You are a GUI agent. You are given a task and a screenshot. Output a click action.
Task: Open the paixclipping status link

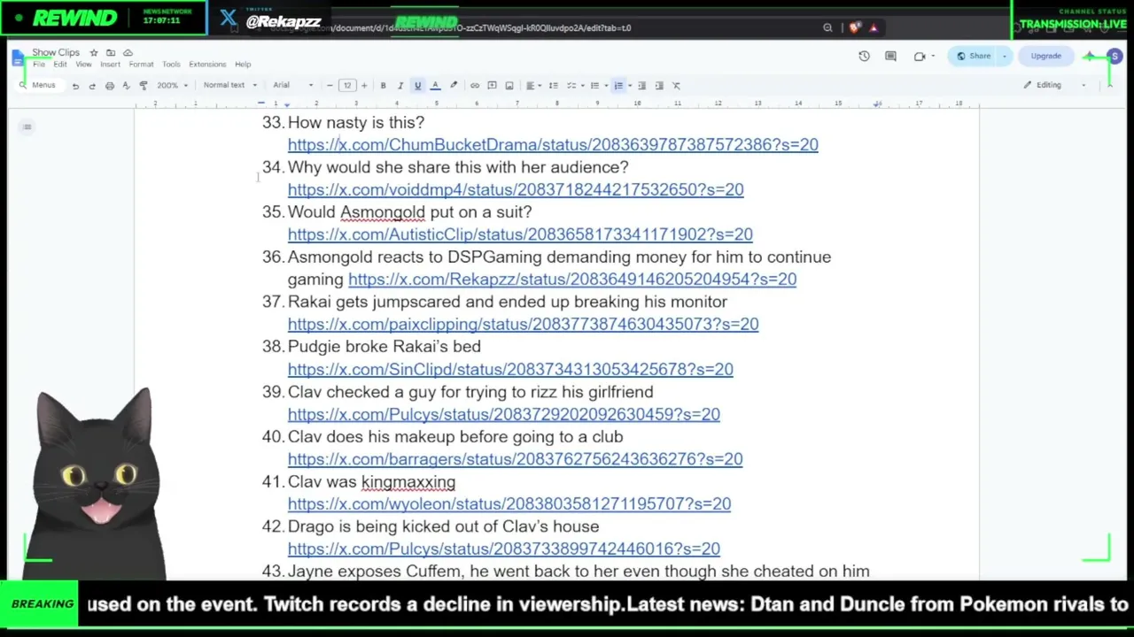click(x=523, y=325)
